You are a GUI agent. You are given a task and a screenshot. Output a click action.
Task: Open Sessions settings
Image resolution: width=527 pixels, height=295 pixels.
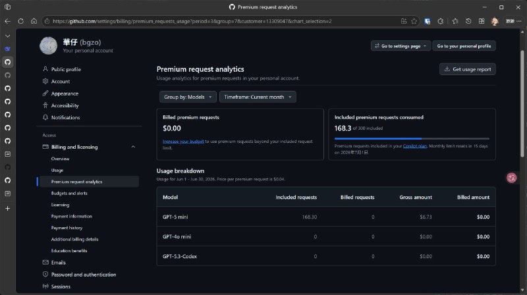61,286
